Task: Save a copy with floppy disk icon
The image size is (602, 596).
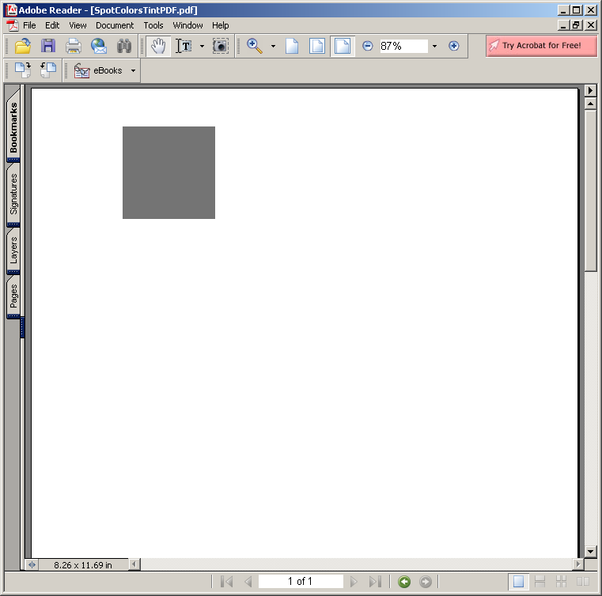Action: pyautogui.click(x=48, y=46)
